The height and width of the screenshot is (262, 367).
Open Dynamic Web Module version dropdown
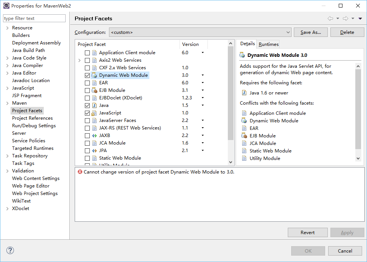203,75
